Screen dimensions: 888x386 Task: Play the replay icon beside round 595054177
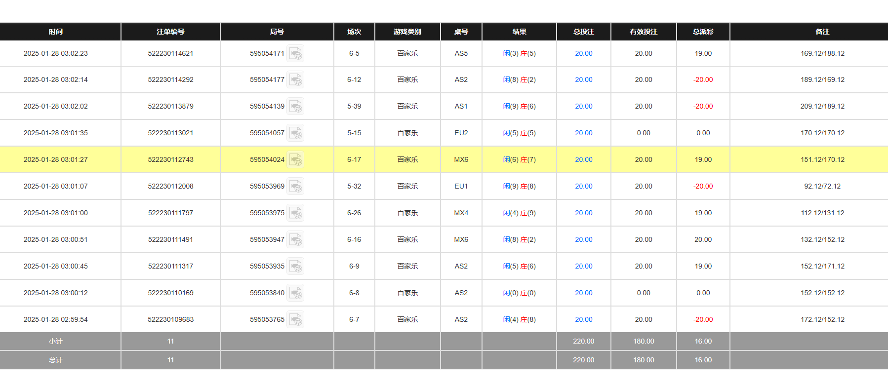coord(295,80)
